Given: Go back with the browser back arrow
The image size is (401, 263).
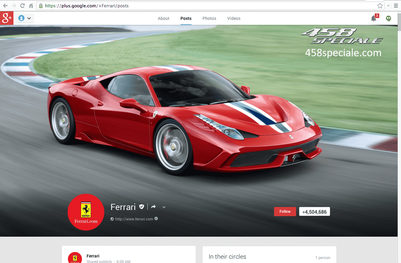Looking at the screenshot, I should pos(5,6).
